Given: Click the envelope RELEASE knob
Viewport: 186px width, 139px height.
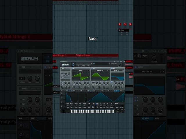Looking at the screenshot, I should pos(85,105).
